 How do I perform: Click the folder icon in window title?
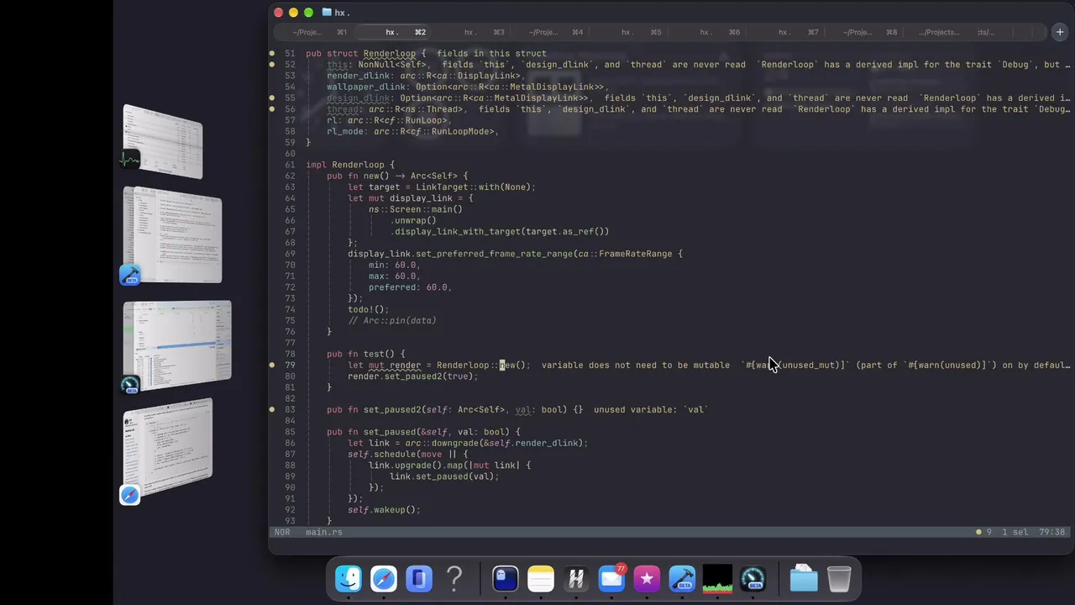pos(327,13)
